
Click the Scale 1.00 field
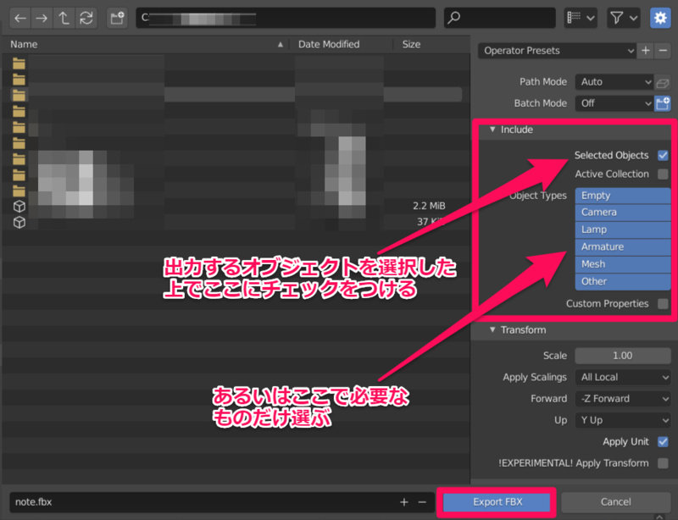623,356
